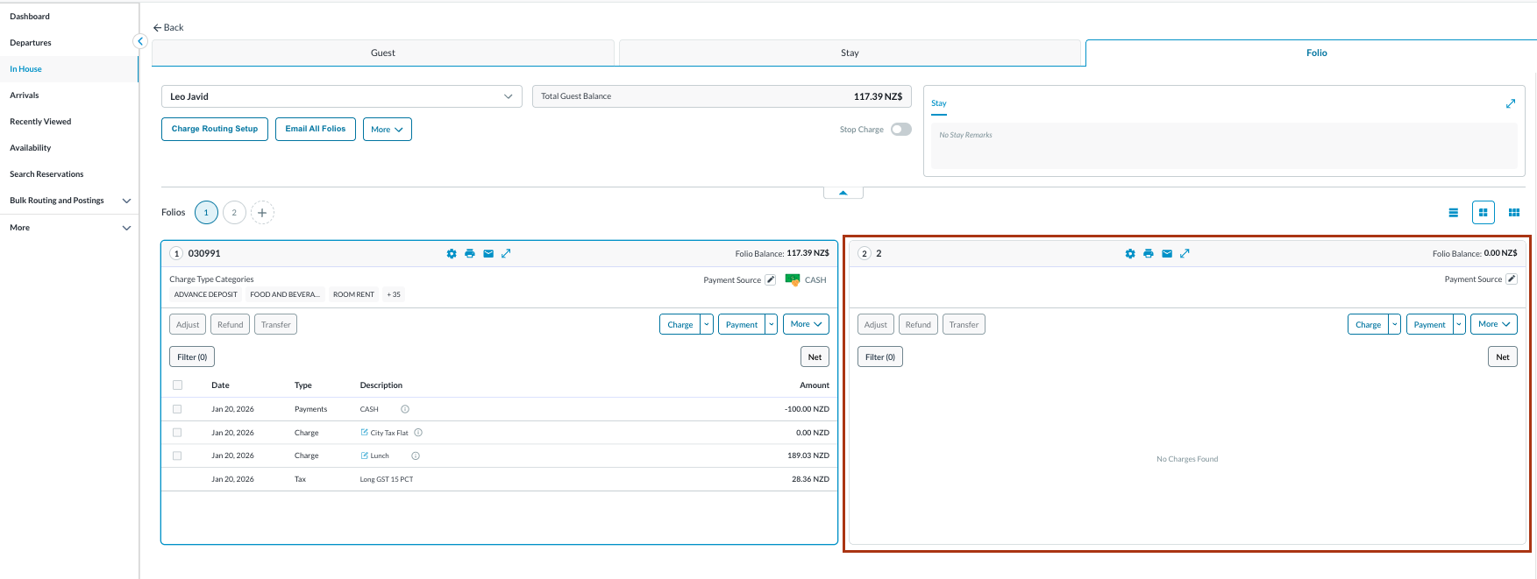1537x579 pixels.
Task: Collapse the left sidebar panel
Action: (x=139, y=41)
